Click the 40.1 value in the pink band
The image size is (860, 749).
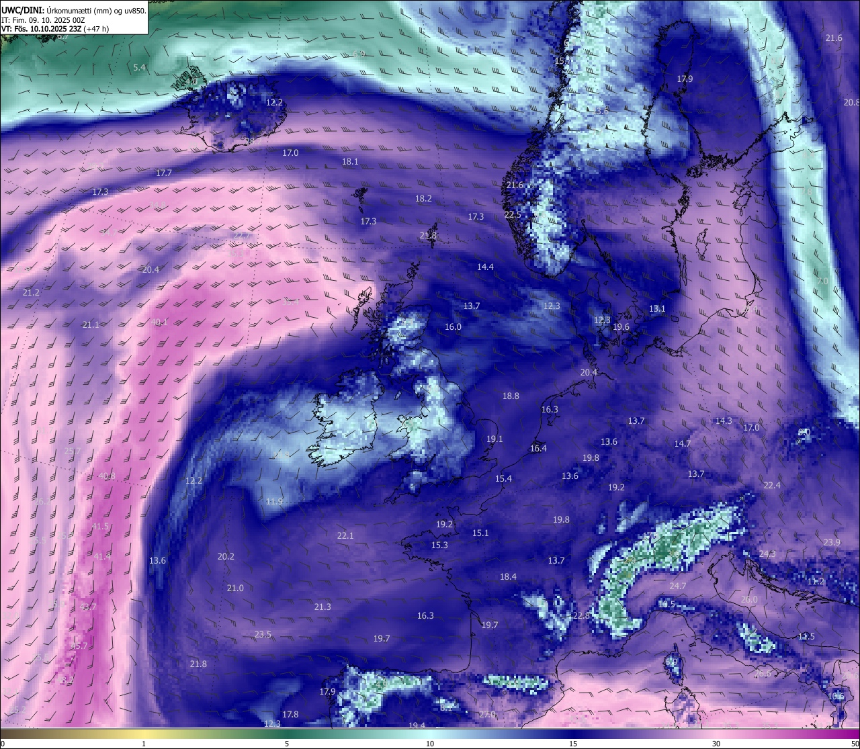tap(159, 322)
